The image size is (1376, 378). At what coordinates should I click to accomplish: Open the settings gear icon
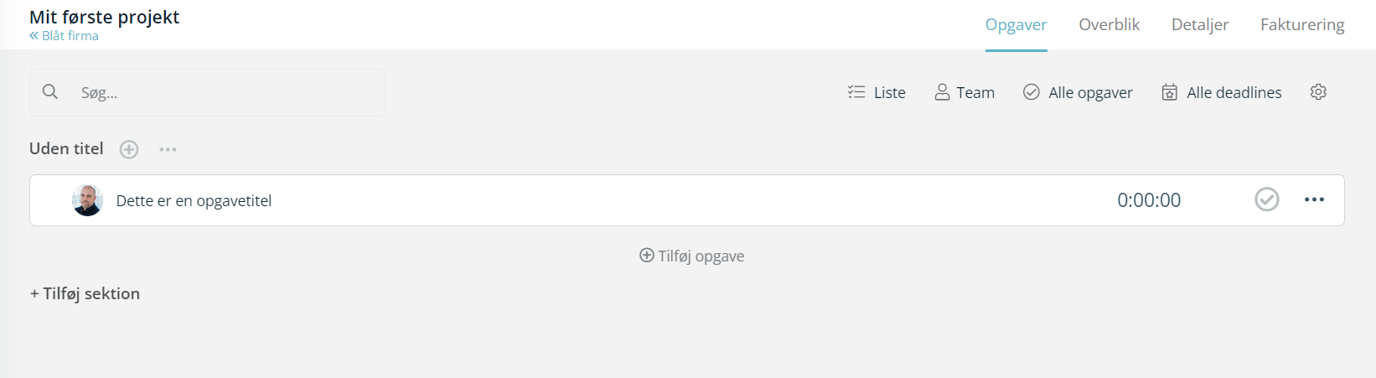pyautogui.click(x=1318, y=92)
